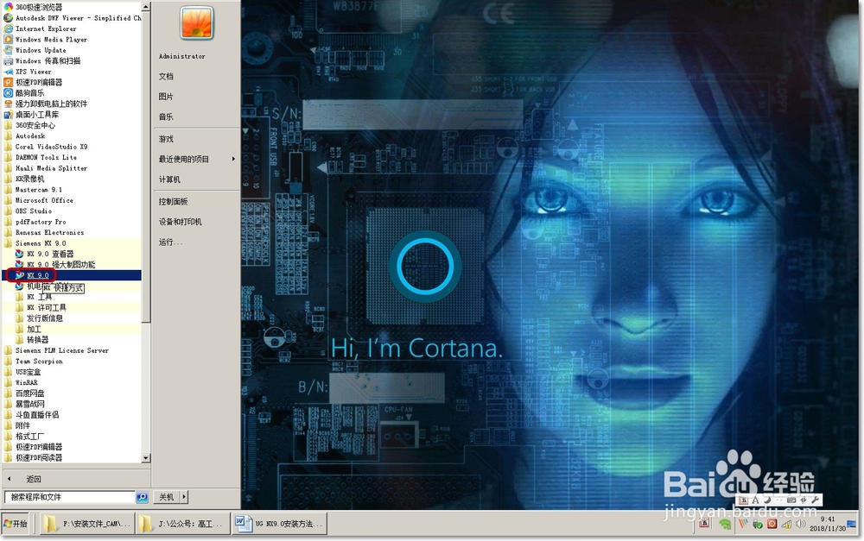
Task: Switch to J:\公众号 taskbar window
Action: pos(183,524)
